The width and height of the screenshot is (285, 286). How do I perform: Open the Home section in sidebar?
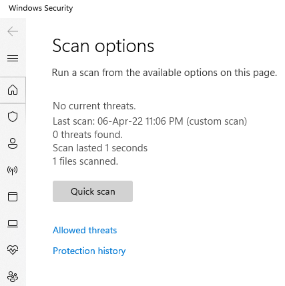(x=13, y=90)
